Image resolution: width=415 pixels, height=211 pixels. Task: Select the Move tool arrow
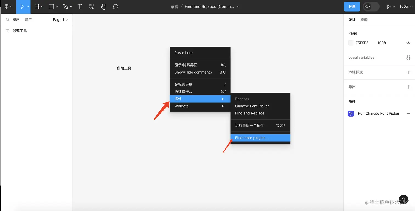click(22, 7)
